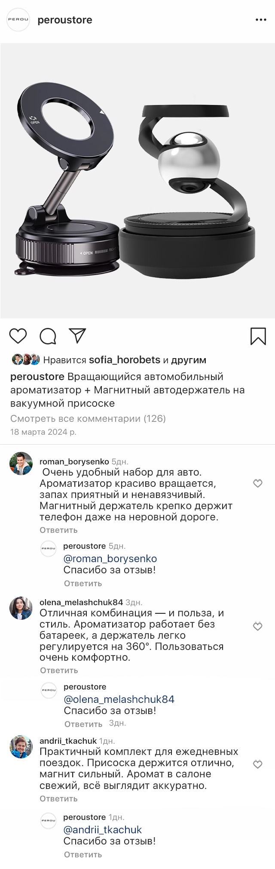This screenshot has height=869, width=275.
Task: Reply to andrii_tkachuk's comment
Action: [x=58, y=798]
